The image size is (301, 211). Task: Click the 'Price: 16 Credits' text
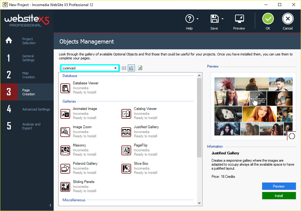(x=223, y=177)
